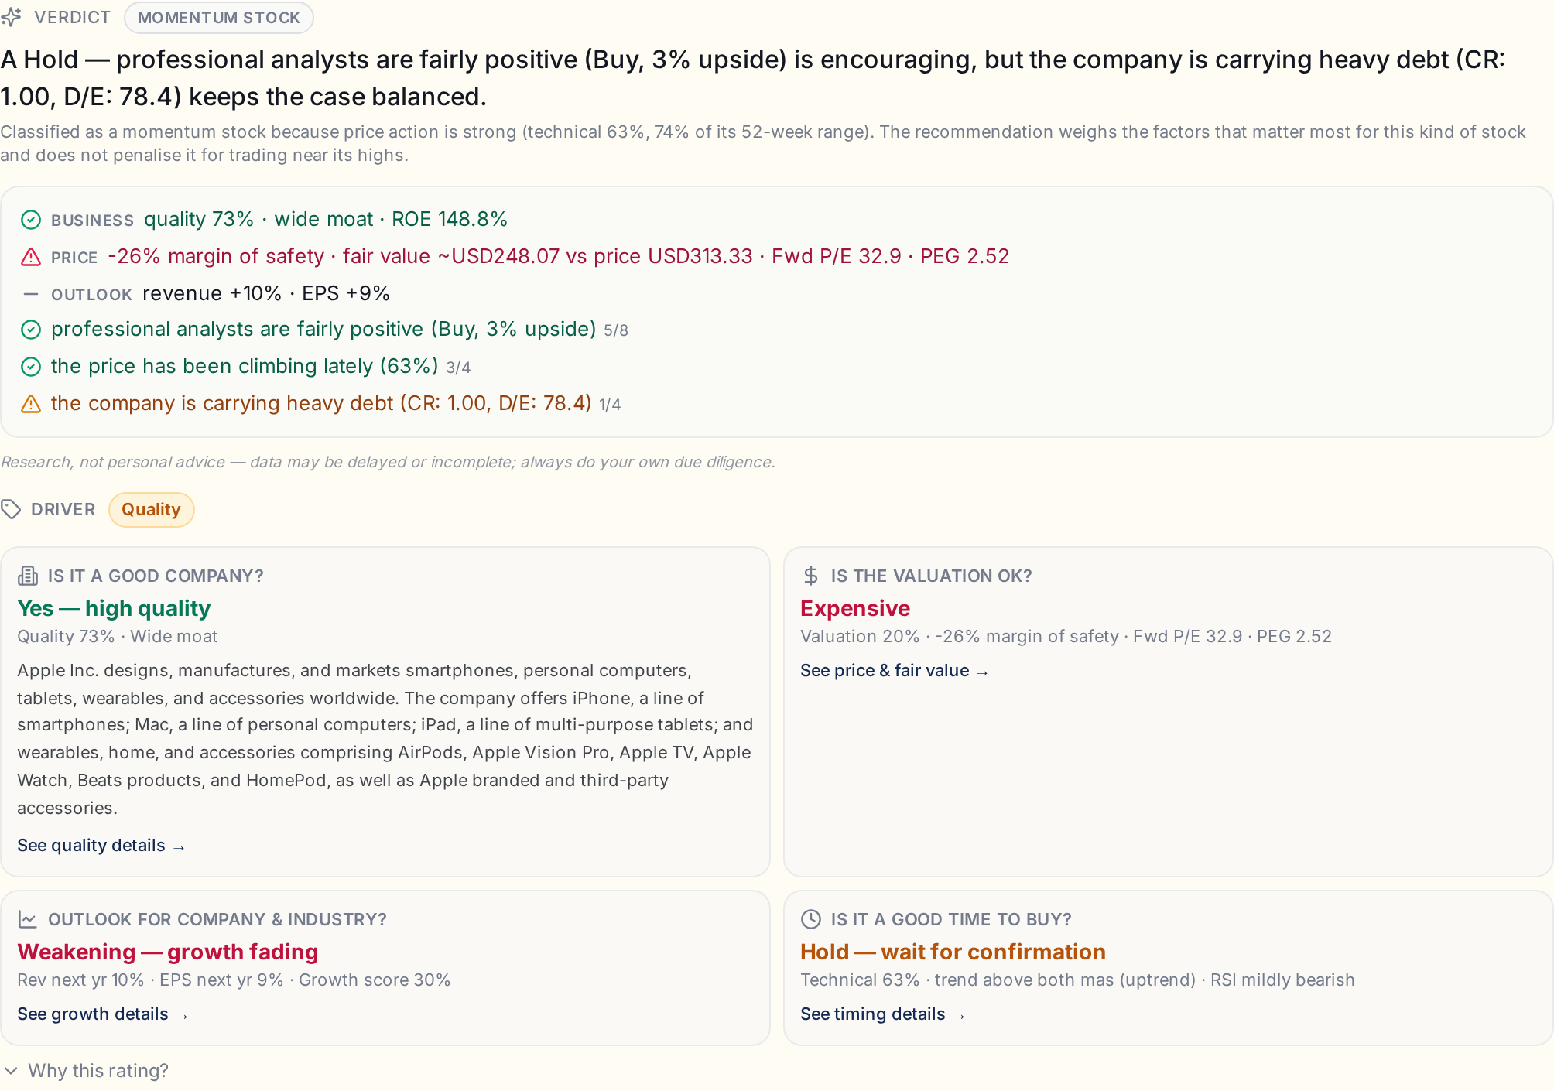Click the check icon beside professional analysts row
Image resolution: width=1554 pixels, height=1091 pixels.
click(31, 330)
